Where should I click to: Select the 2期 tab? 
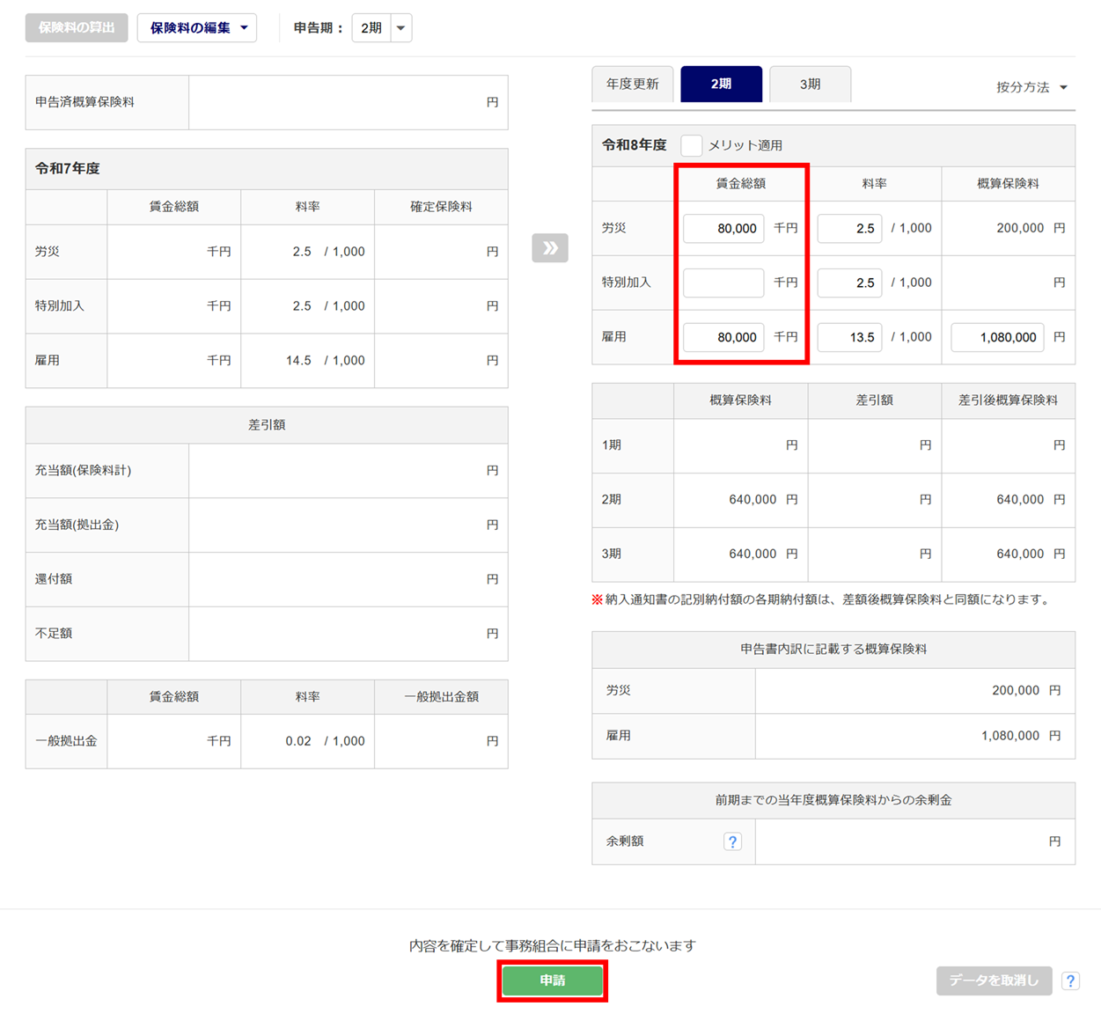722,84
